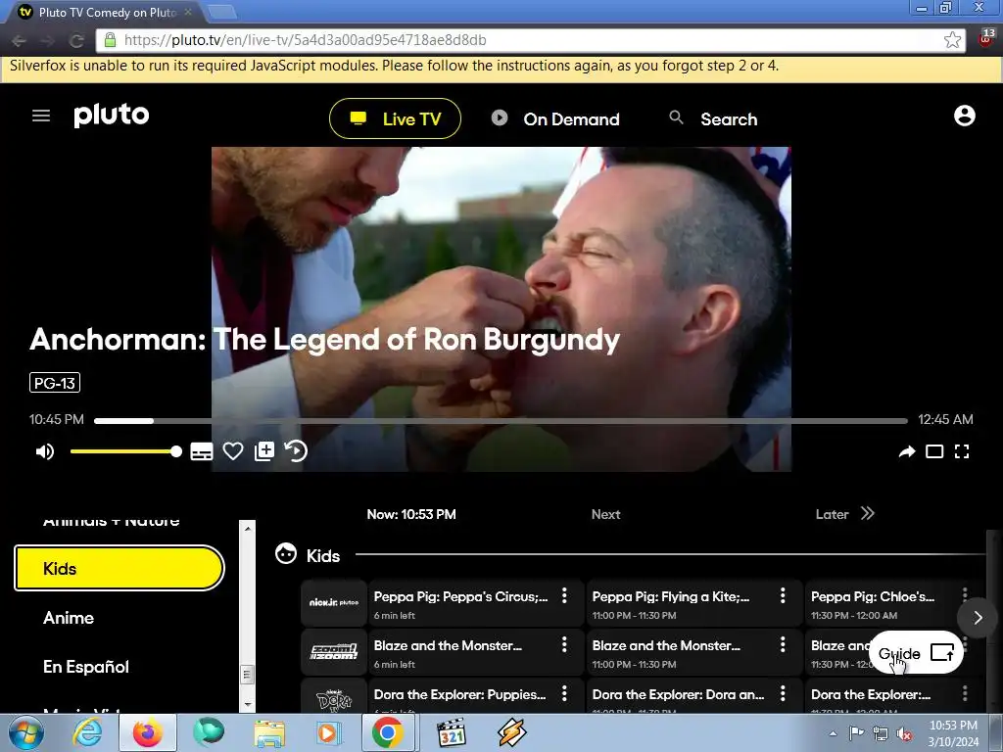Open the lightning bolt app on taskbar
This screenshot has width=1003, height=752.
click(511, 732)
